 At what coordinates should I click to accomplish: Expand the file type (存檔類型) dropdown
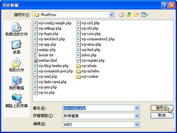(137, 116)
